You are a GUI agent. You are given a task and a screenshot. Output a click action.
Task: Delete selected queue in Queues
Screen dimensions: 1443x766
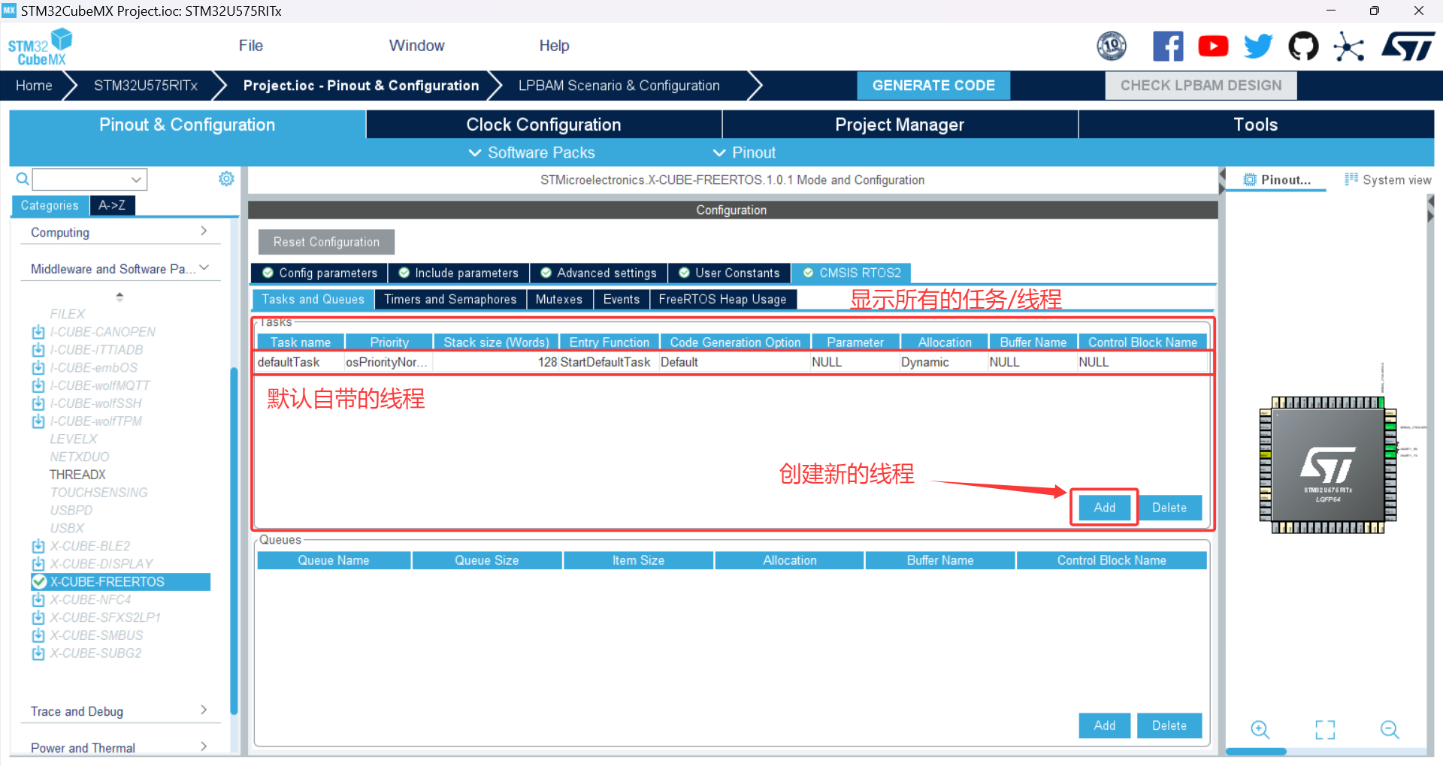pos(1169,725)
